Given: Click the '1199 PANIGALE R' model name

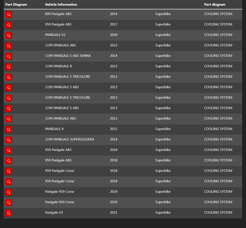Looking at the screenshot, I should 59,66.
